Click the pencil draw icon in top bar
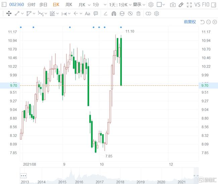Image resolution: width=218 pixels, height=184 pixels. (181, 5)
